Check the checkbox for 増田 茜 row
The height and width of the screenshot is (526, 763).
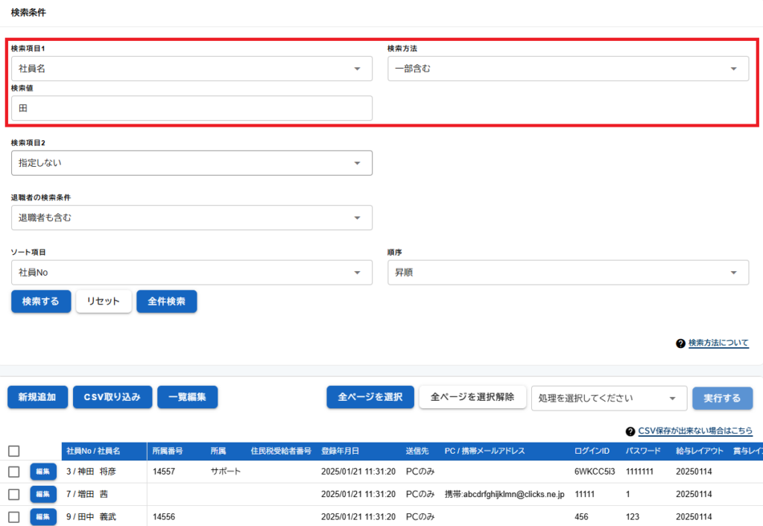(13, 494)
